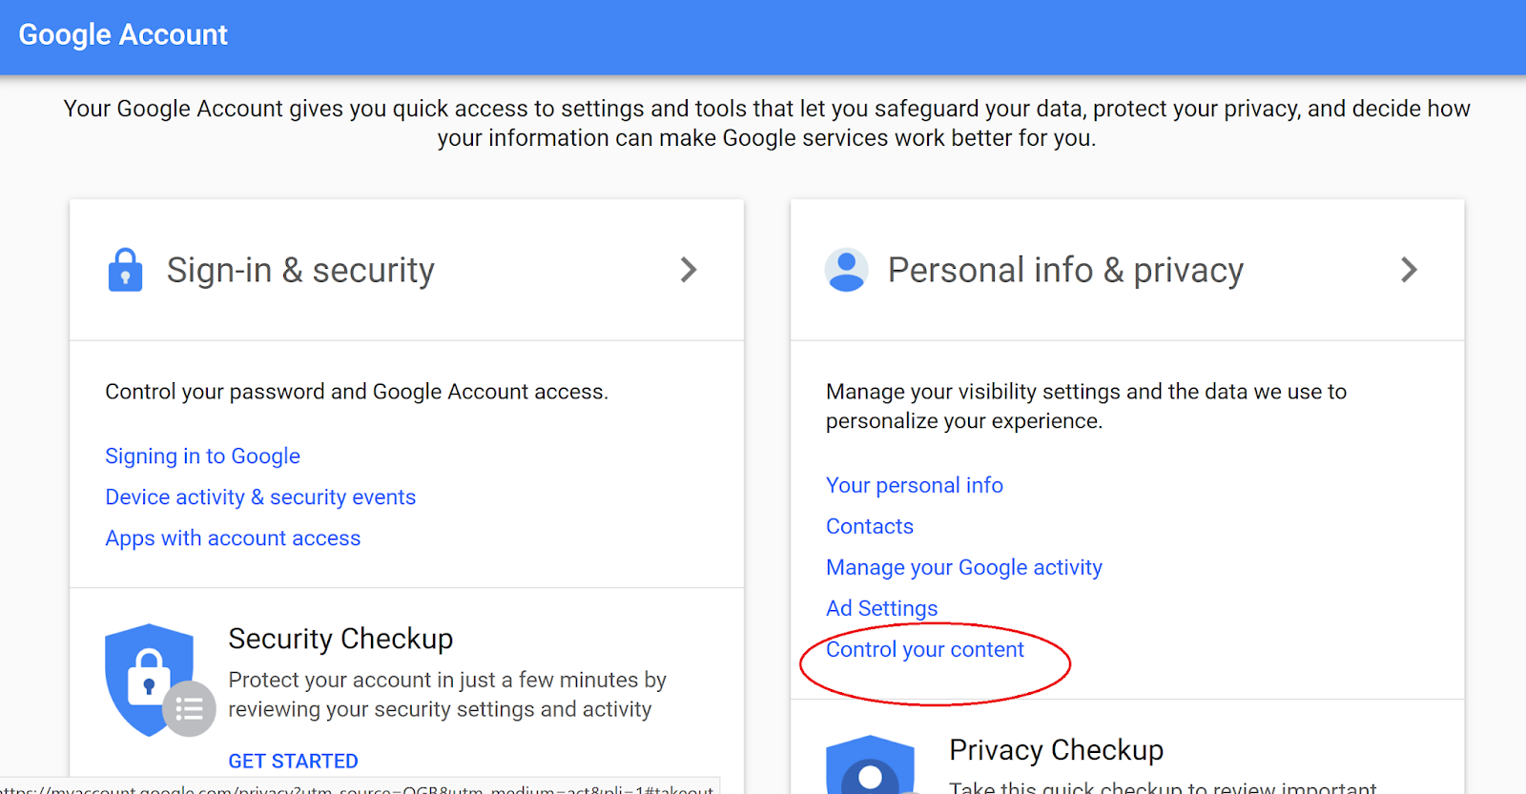
Task: Open the Contacts link
Action: [x=869, y=527]
